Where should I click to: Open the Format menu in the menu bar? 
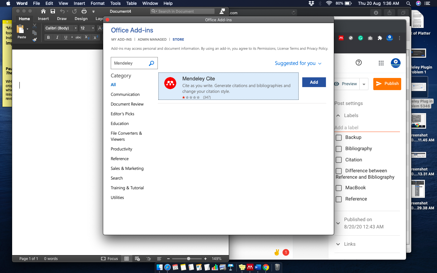[x=97, y=3]
